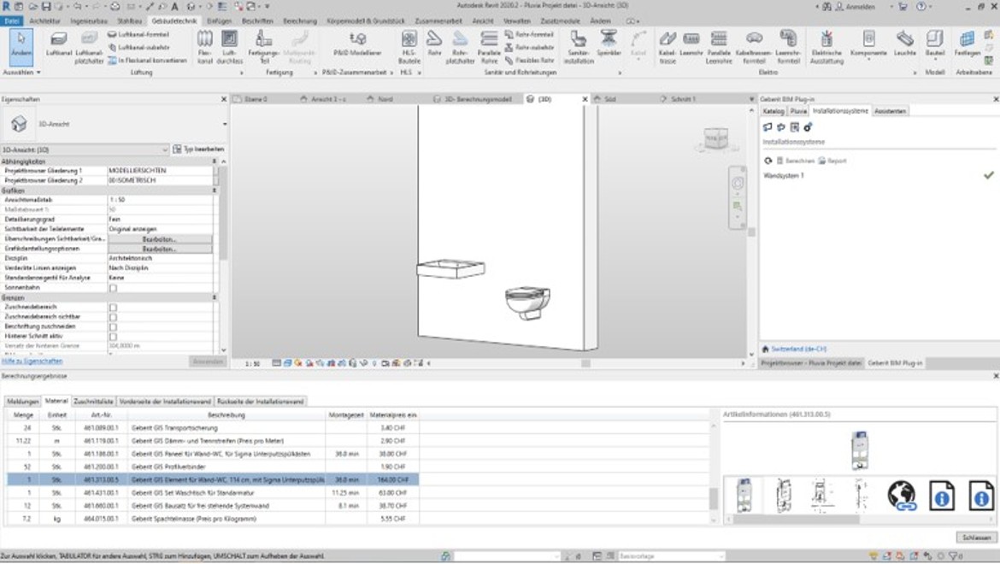Choose the Sanitärinstallation plumbing fixture tool

(579, 47)
